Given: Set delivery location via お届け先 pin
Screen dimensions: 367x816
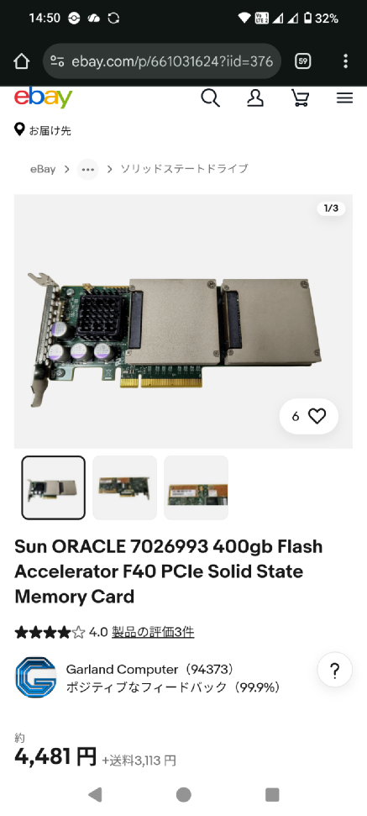Looking at the screenshot, I should (43, 130).
